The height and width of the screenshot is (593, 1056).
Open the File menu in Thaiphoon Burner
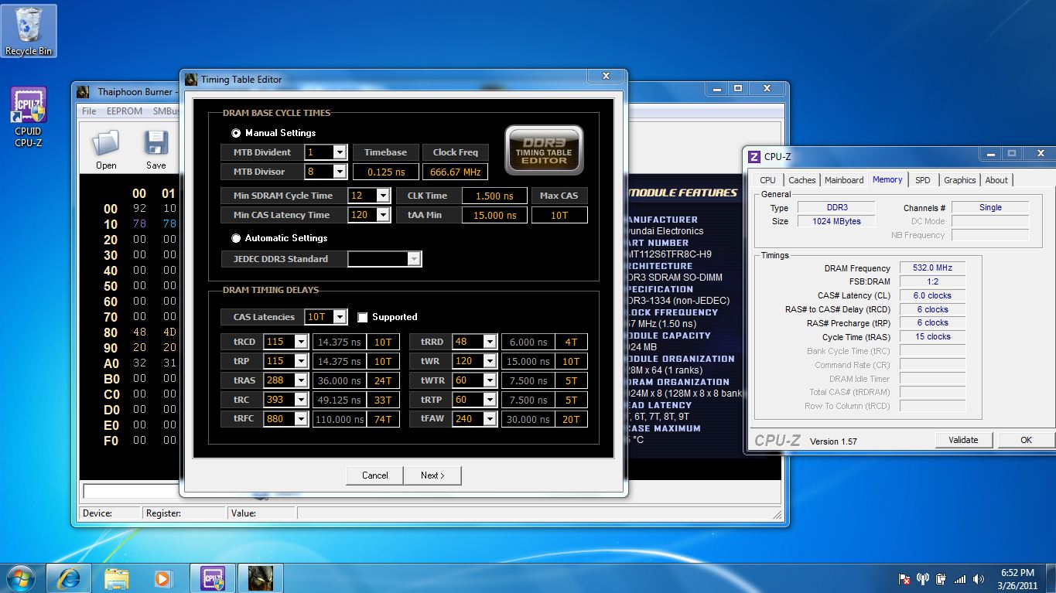coord(89,111)
